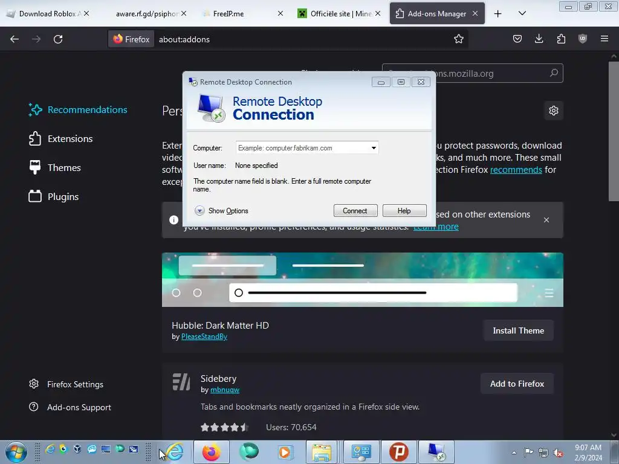Viewport: 619px width, 464px height.
Task: Click the info icon on the notice bar
Action: point(173,220)
